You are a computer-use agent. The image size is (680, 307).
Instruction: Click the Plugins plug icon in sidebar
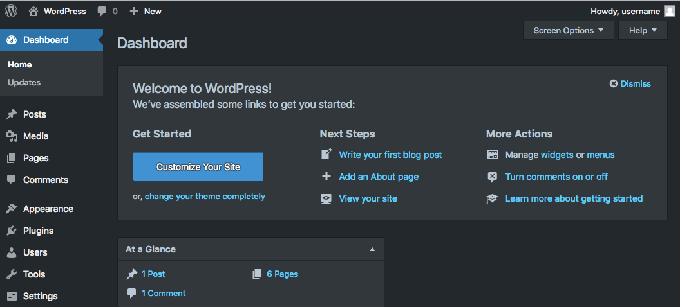coord(12,231)
